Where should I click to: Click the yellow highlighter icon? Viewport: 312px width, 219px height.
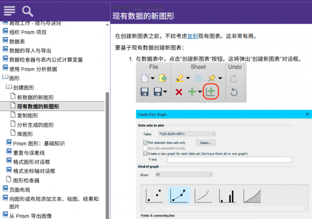pos(180,78)
